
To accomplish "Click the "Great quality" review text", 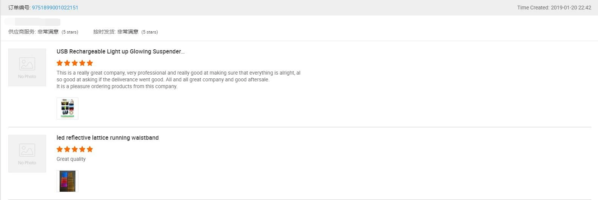I will point(71,159).
